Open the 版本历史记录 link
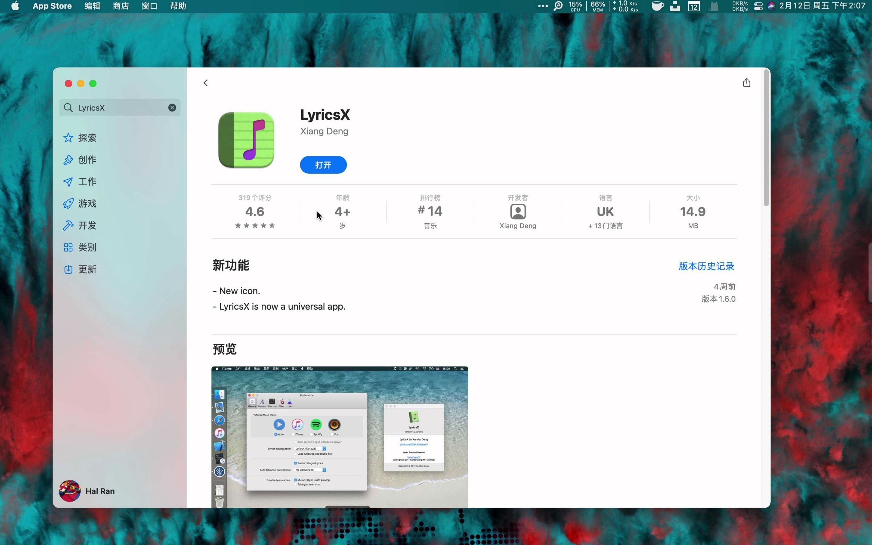The height and width of the screenshot is (545, 872). 706,266
